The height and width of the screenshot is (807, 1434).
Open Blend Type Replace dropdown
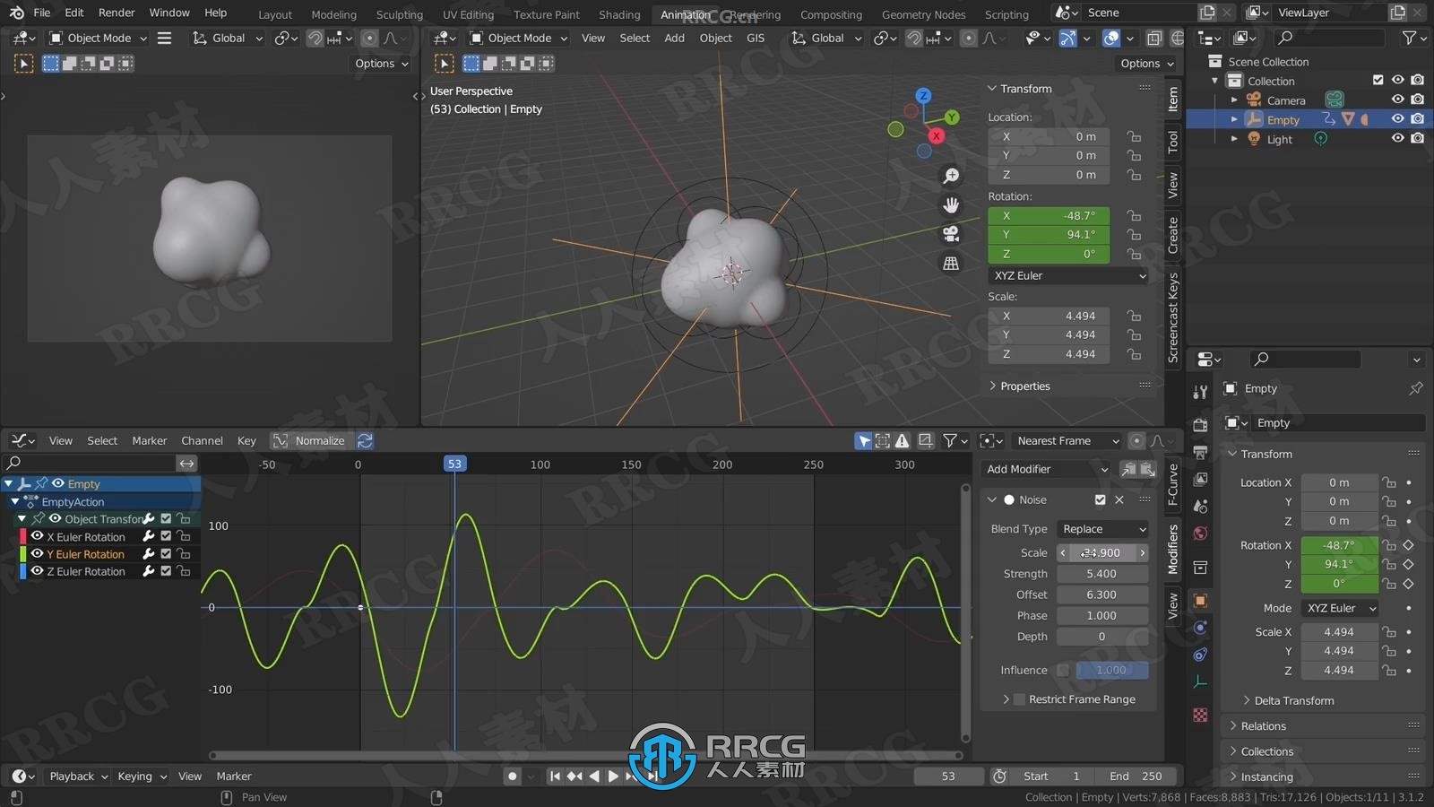pyautogui.click(x=1103, y=529)
